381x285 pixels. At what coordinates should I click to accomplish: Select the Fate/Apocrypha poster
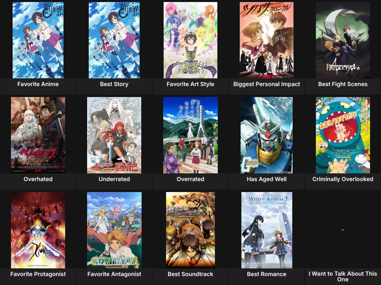click(343, 40)
